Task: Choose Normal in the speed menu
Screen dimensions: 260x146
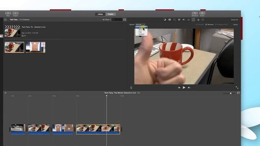Action: pyautogui.click(x=141, y=28)
